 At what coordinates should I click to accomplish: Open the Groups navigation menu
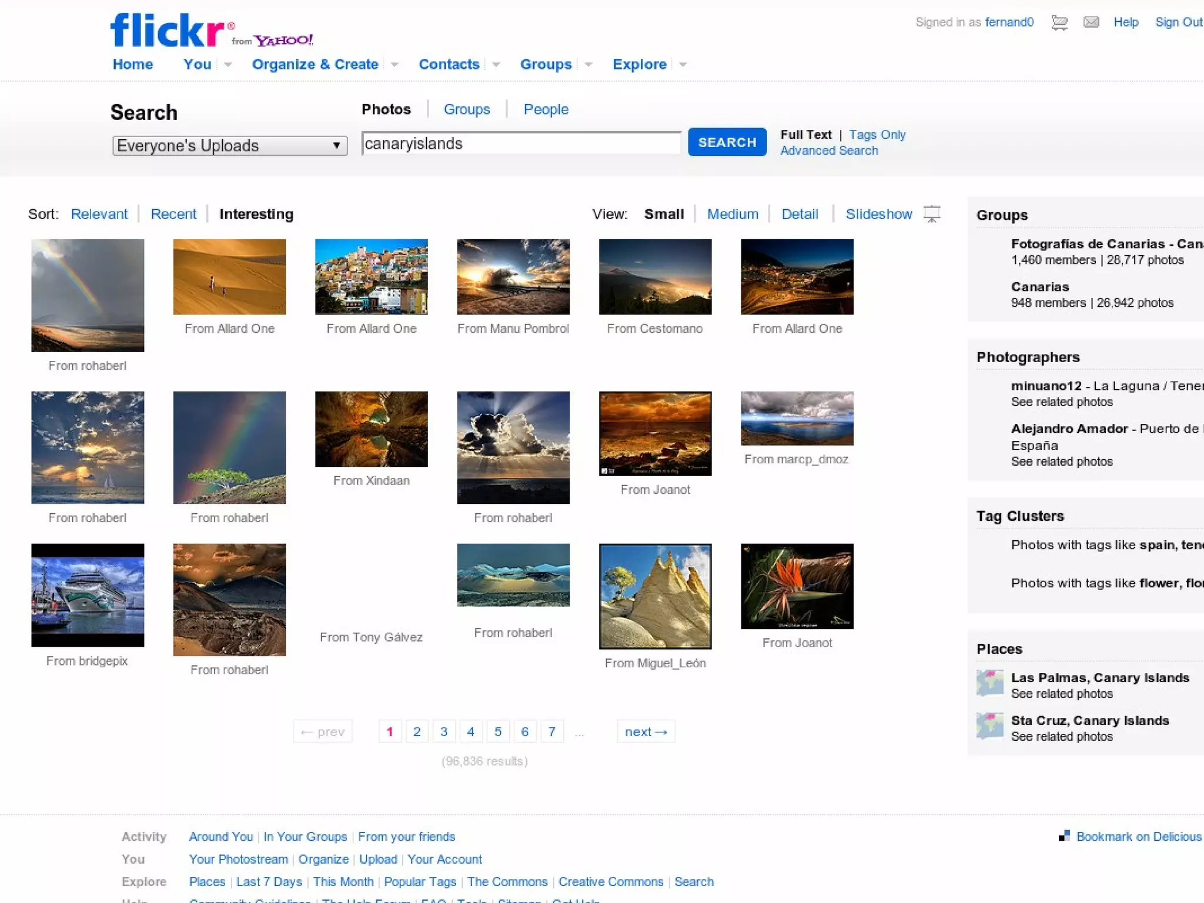(x=546, y=64)
